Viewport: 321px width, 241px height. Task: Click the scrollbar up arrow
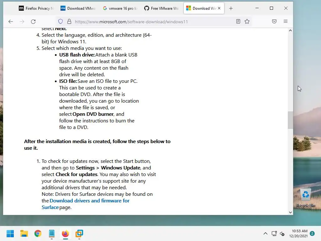click(290, 30)
